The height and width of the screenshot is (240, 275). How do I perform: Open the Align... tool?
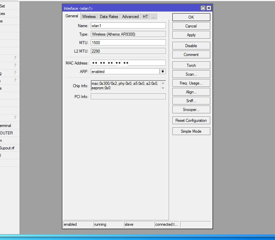(191, 92)
